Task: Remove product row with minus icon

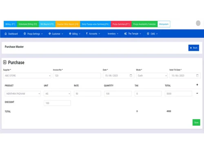Action: click(x=197, y=93)
